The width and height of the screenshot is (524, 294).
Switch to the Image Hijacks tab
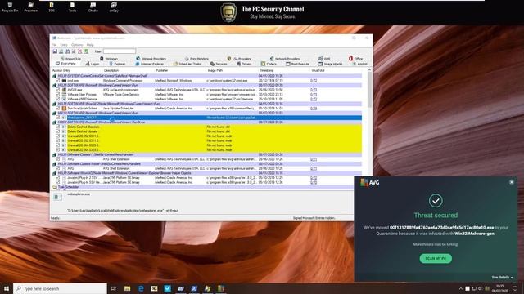tap(331, 64)
